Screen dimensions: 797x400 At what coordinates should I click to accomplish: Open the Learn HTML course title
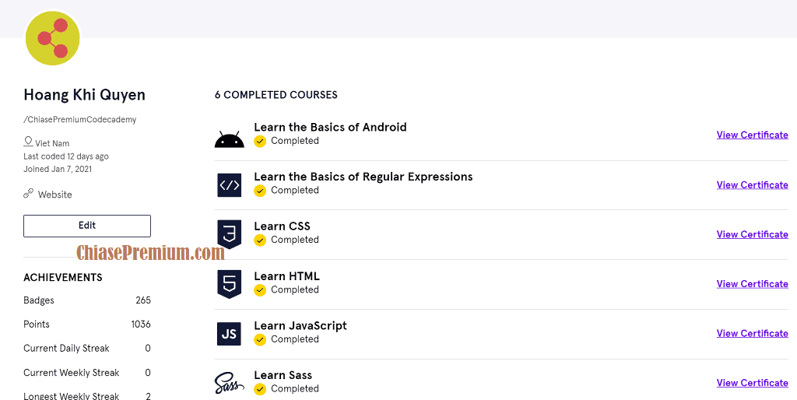[286, 276]
